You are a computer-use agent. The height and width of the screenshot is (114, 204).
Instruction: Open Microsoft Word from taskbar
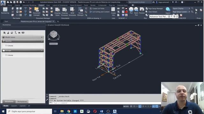101,111
